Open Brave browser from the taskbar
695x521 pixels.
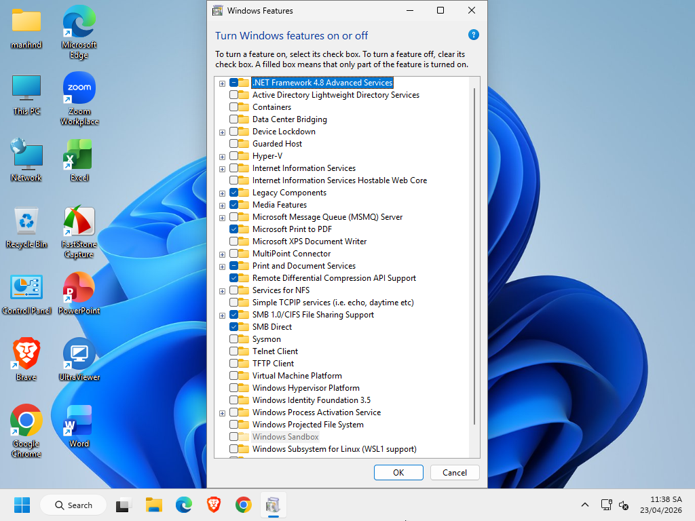coord(214,505)
